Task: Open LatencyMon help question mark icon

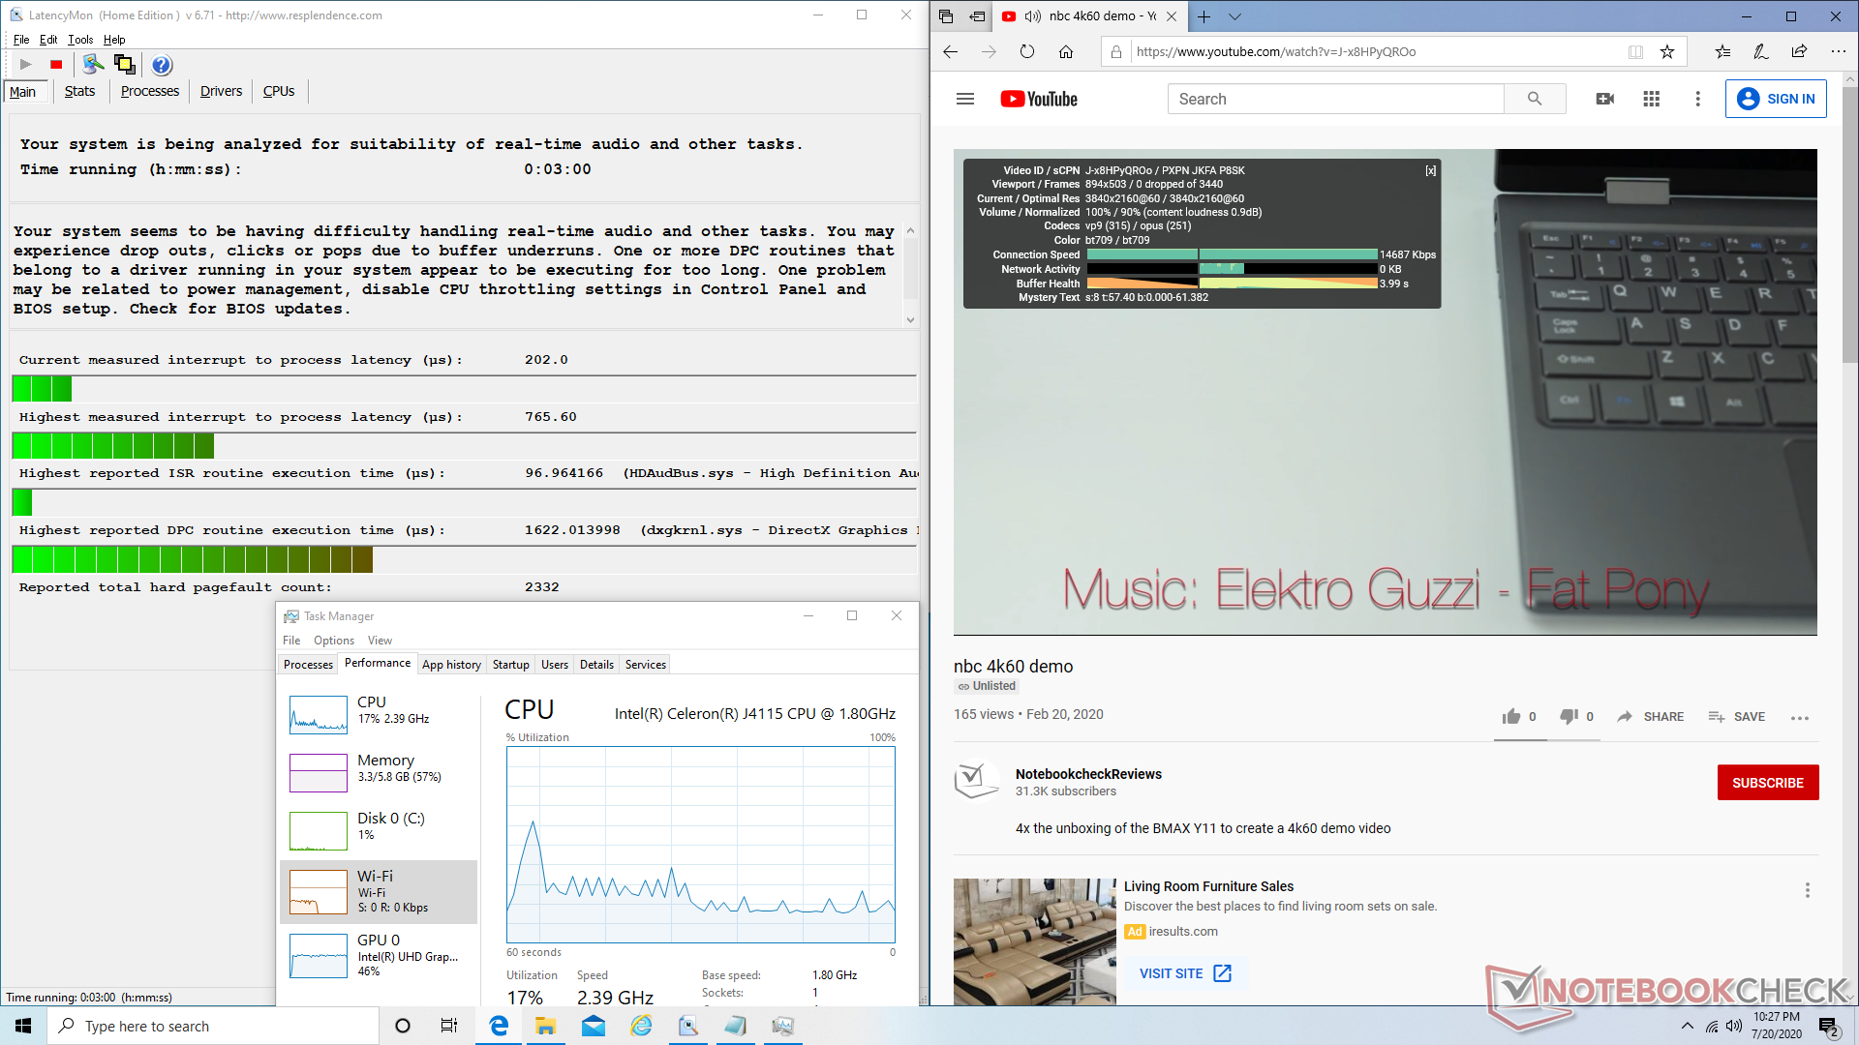Action: pyautogui.click(x=162, y=65)
